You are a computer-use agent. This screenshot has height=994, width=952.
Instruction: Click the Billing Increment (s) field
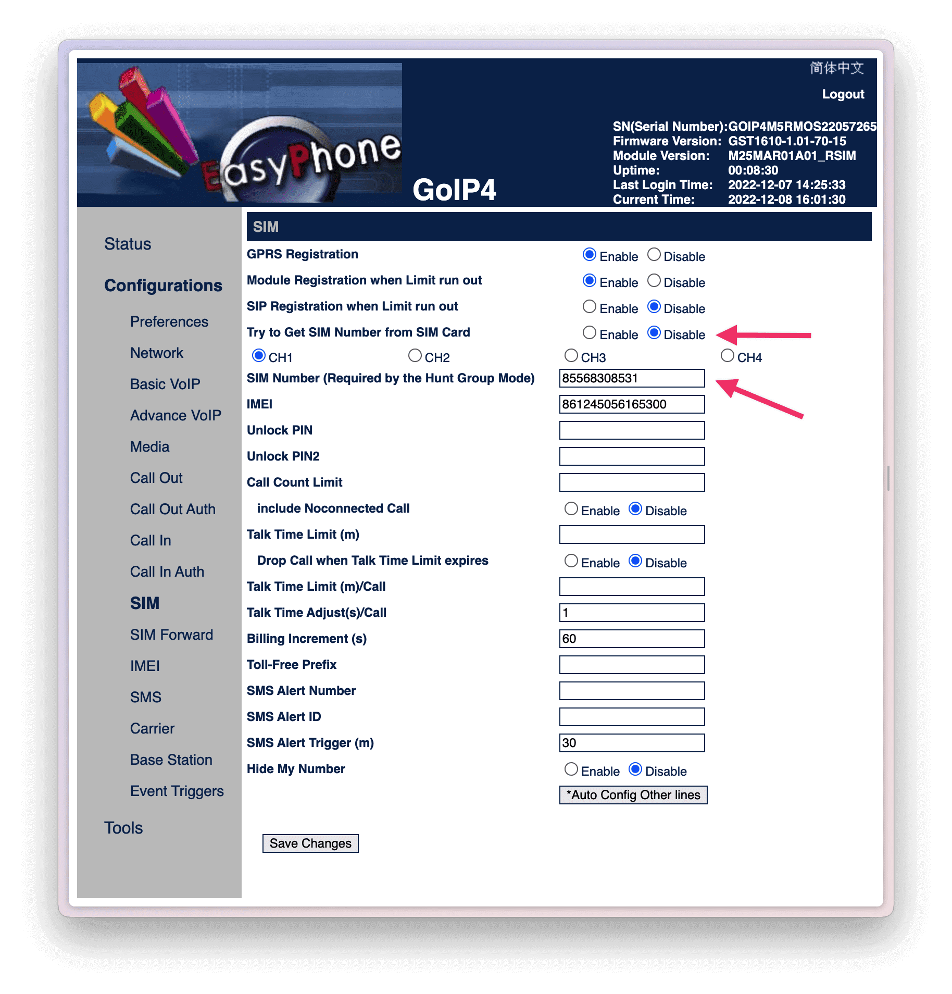point(632,639)
